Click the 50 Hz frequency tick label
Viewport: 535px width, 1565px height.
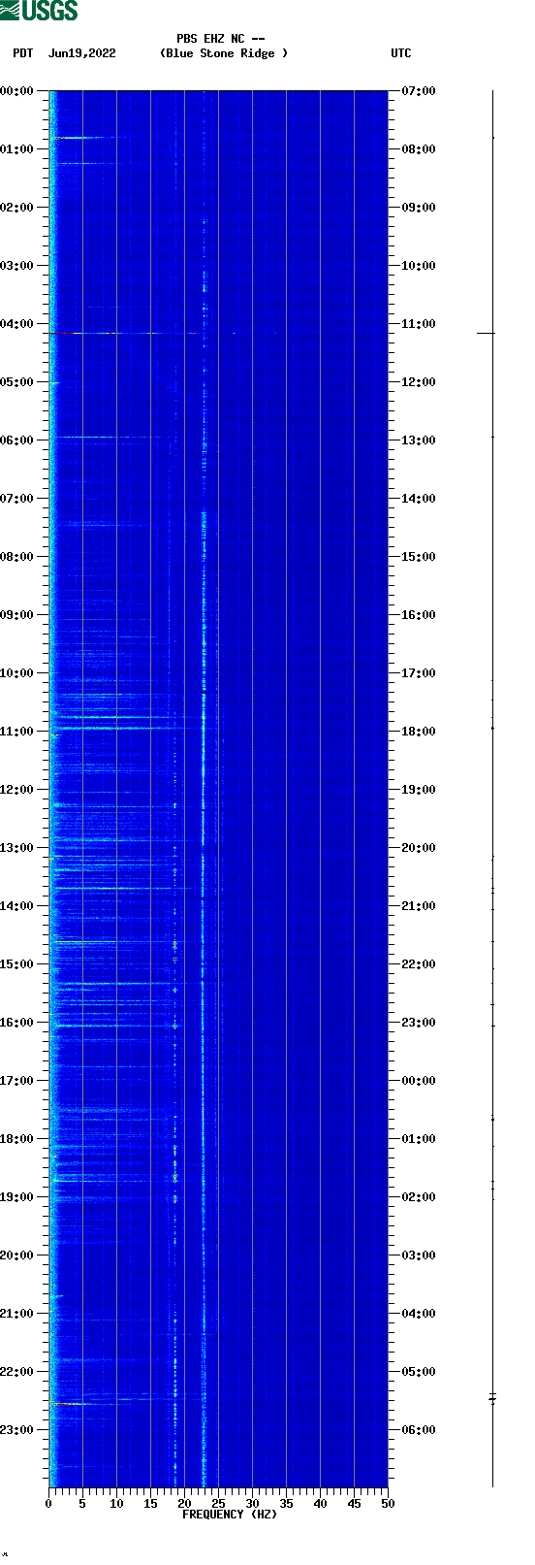pyautogui.click(x=388, y=1504)
